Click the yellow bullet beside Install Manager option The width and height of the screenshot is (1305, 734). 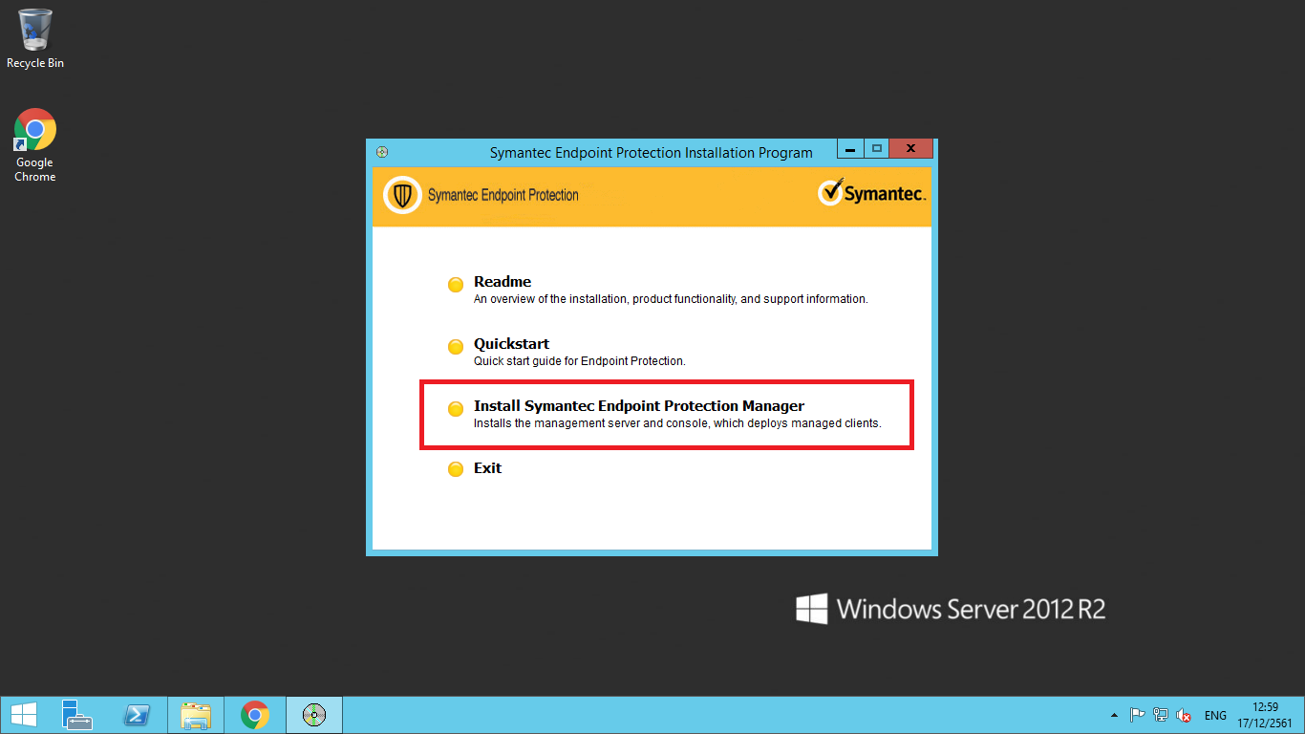(x=456, y=409)
